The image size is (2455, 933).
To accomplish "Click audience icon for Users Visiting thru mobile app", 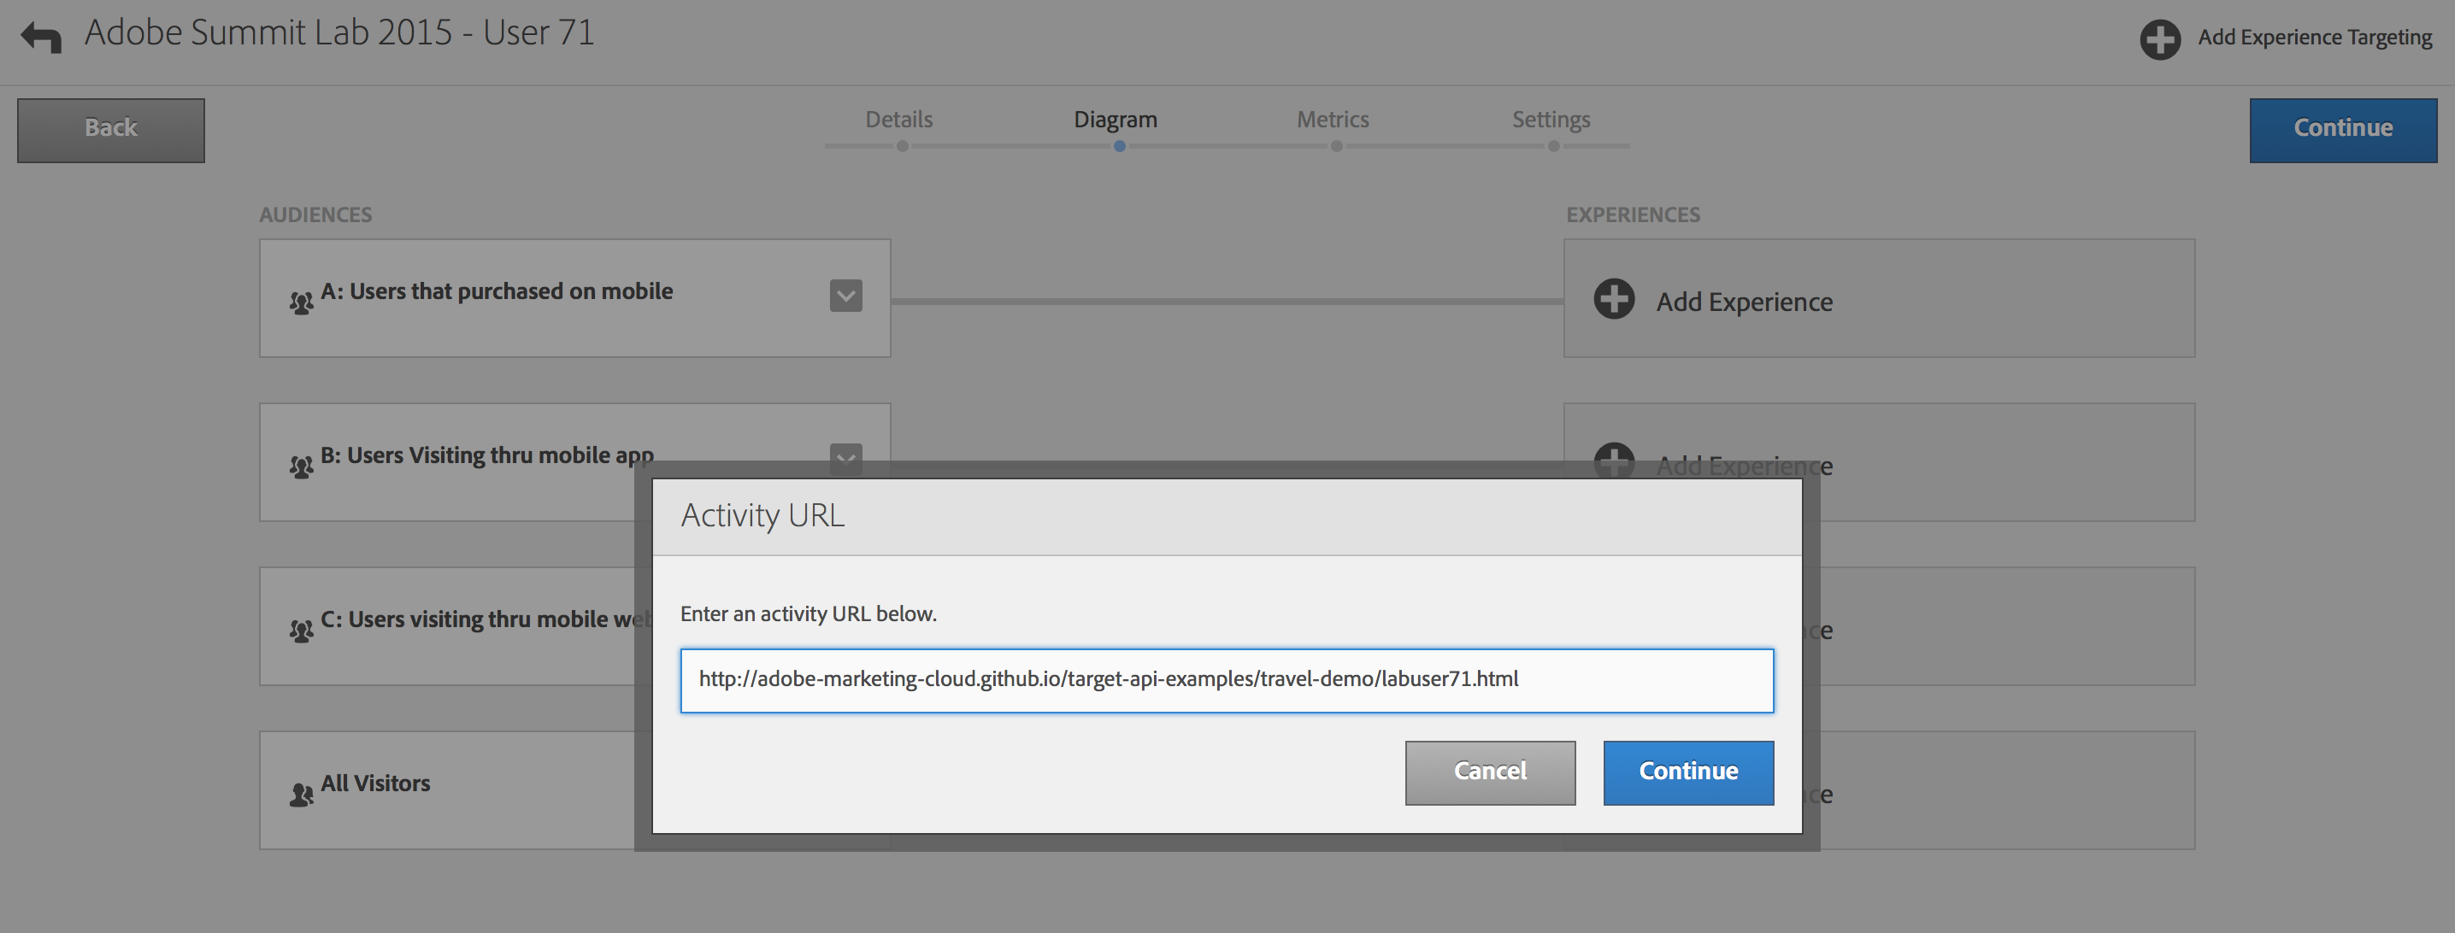I will coord(301,466).
